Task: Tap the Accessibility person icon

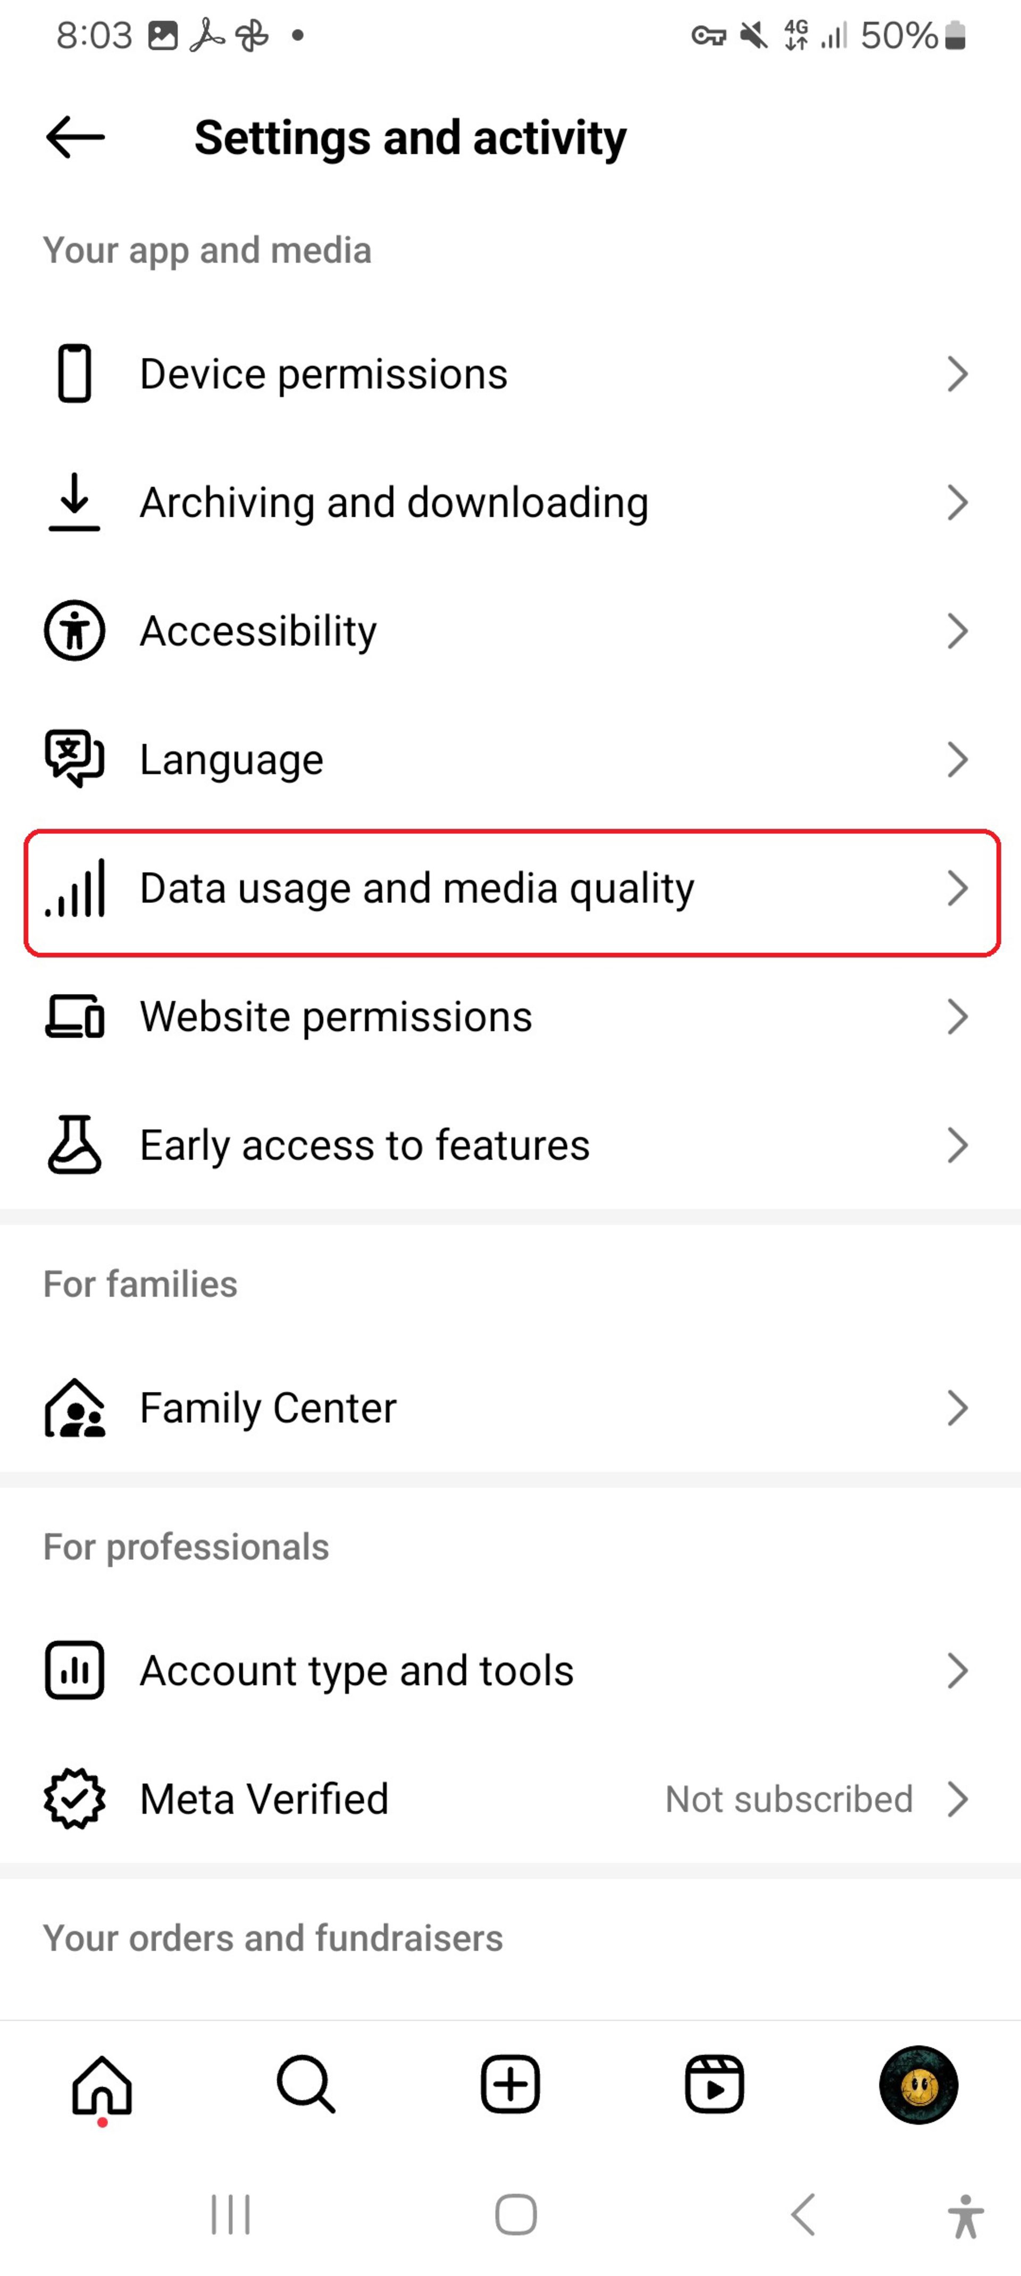Action: pos(74,631)
